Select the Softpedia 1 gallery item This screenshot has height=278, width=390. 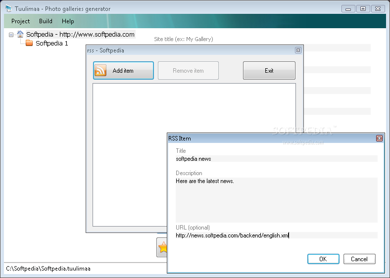point(52,43)
